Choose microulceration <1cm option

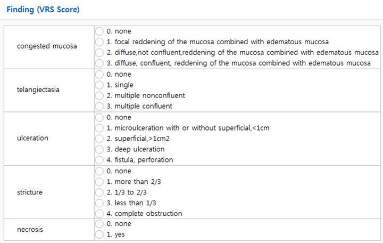[x=99, y=128]
